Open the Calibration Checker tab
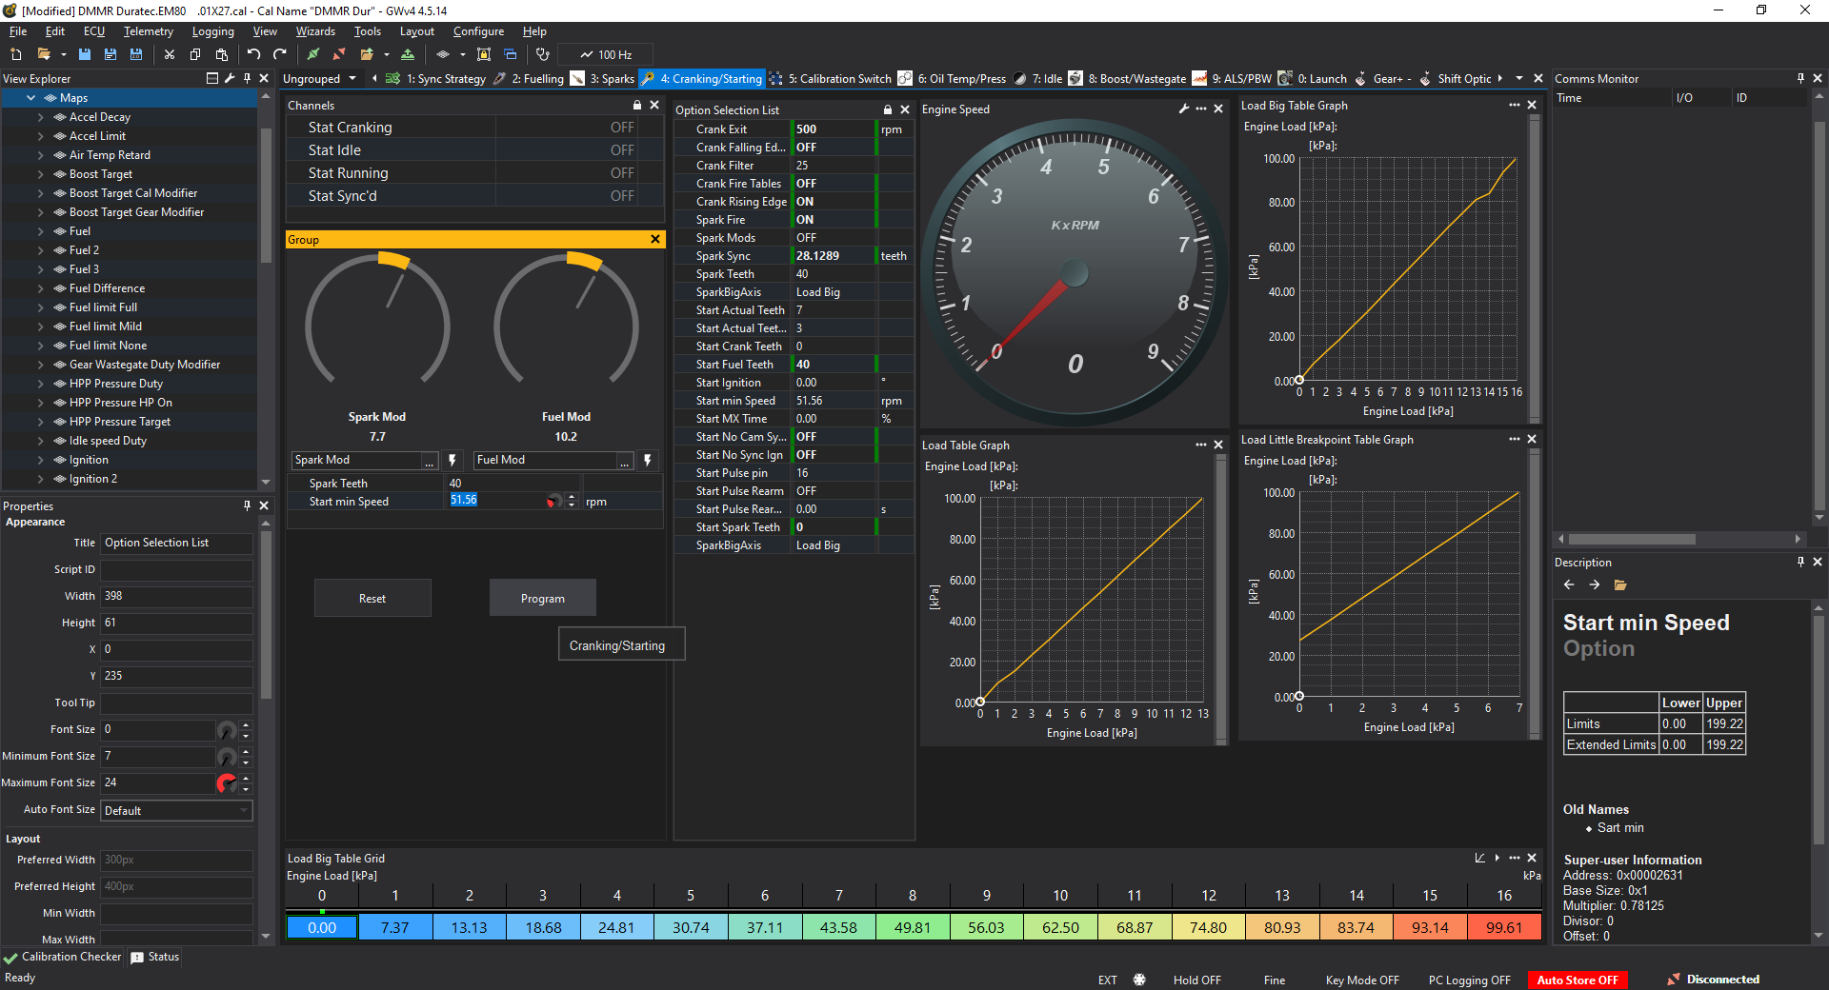 pyautogui.click(x=63, y=957)
